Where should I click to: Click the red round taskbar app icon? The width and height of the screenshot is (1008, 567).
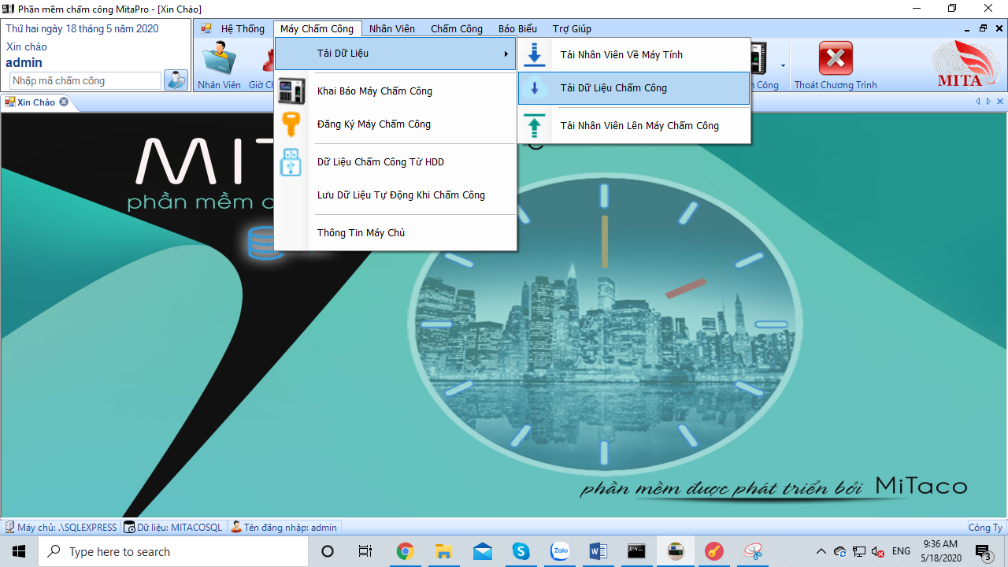click(713, 551)
